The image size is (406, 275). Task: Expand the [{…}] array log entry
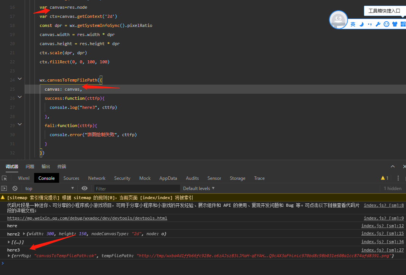coord(9,242)
